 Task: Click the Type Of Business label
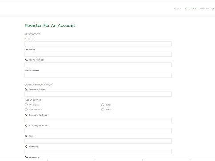[x=33, y=100]
